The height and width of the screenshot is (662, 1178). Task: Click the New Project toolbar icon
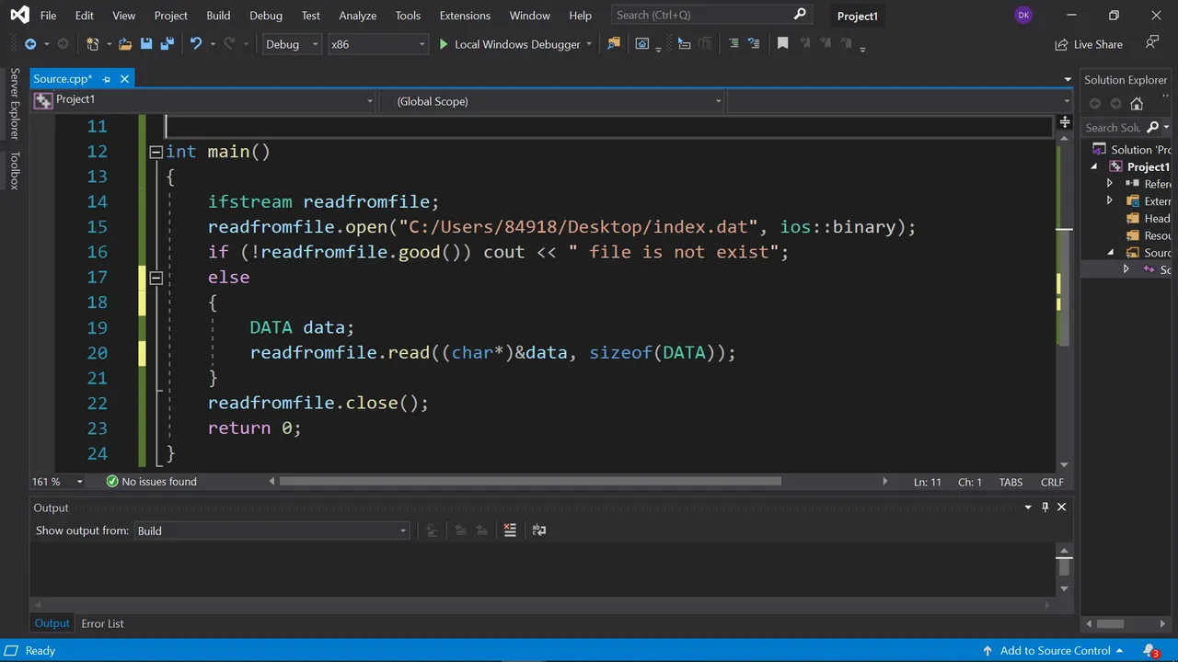pyautogui.click(x=92, y=44)
